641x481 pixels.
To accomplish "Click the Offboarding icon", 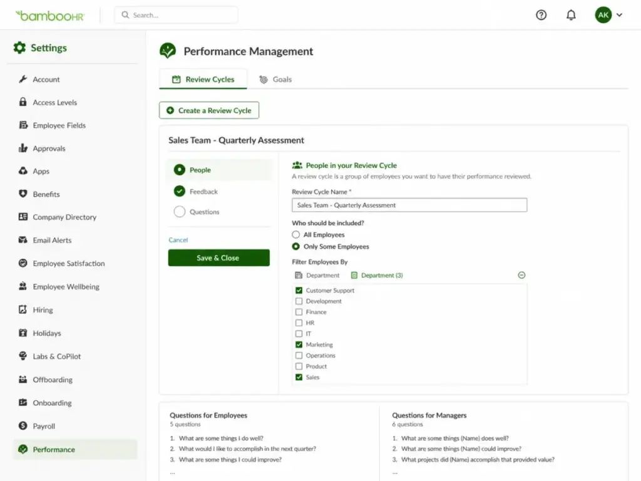I will click(23, 379).
